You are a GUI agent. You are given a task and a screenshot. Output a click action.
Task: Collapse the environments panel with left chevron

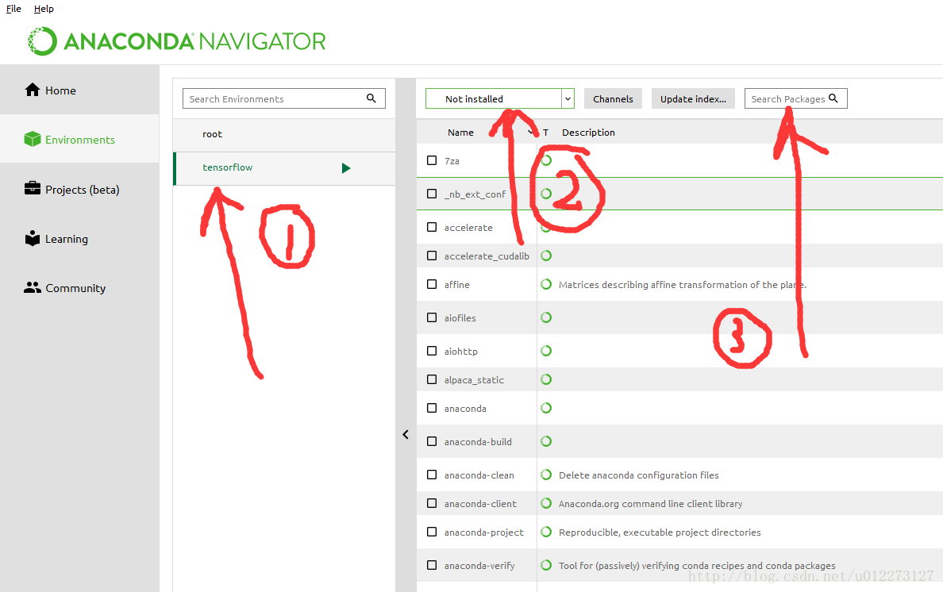click(406, 434)
